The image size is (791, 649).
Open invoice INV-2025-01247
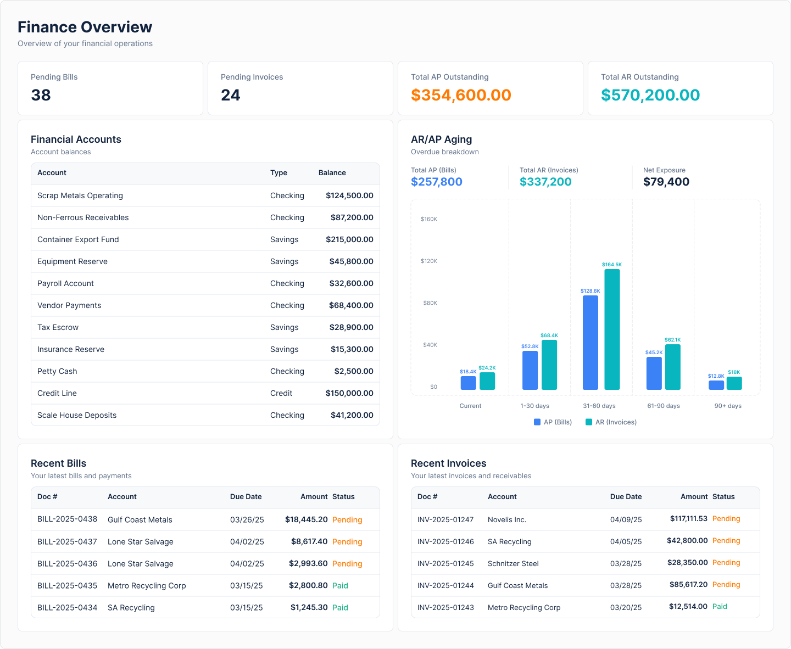586,519
